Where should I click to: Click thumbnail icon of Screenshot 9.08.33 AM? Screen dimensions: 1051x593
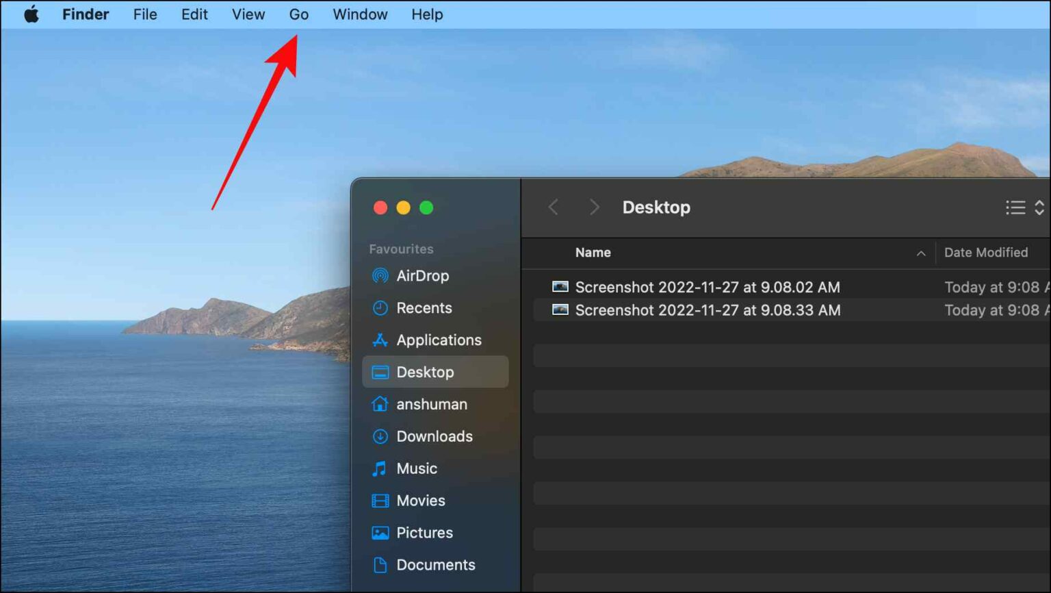coord(560,310)
